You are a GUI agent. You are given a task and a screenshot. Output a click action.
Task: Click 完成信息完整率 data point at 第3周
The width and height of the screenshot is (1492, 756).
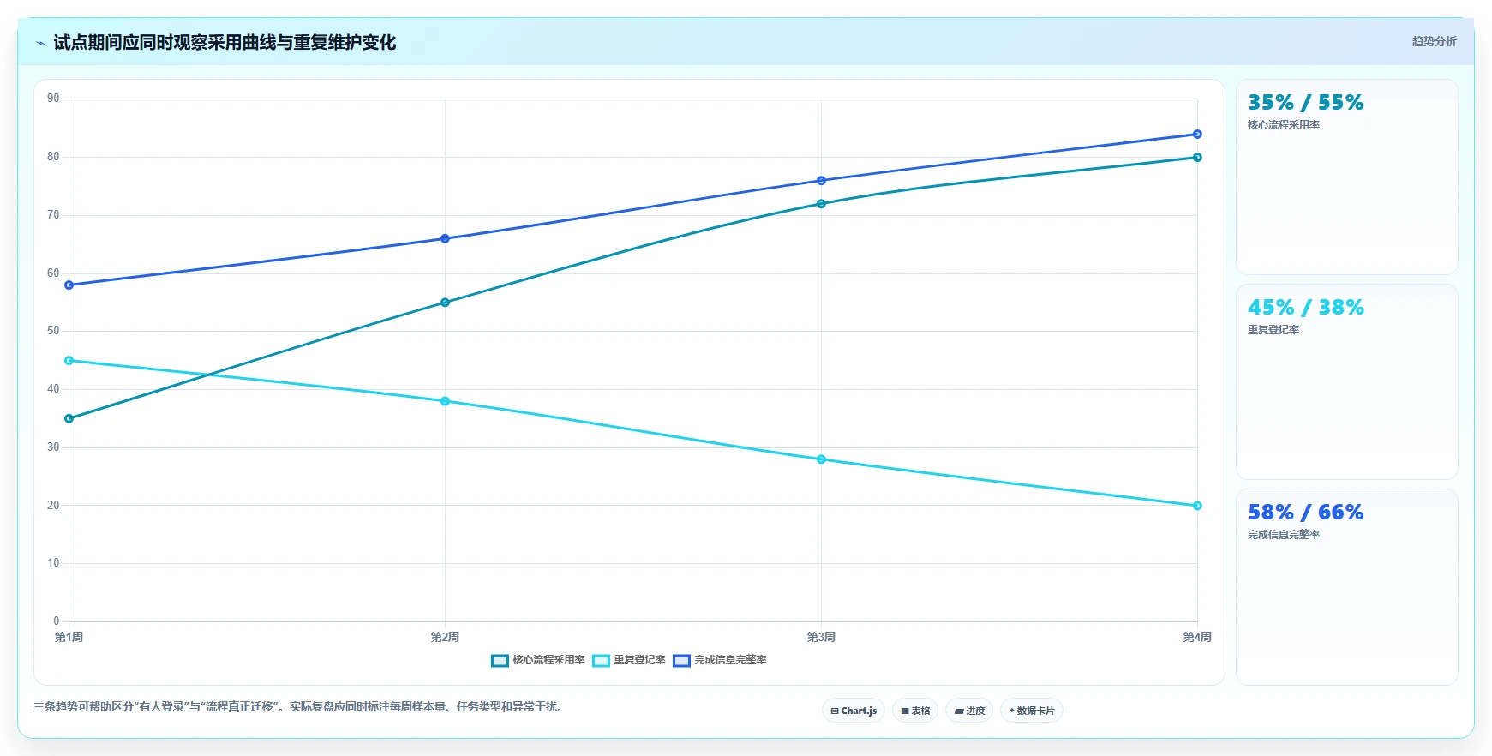pyautogui.click(x=821, y=181)
